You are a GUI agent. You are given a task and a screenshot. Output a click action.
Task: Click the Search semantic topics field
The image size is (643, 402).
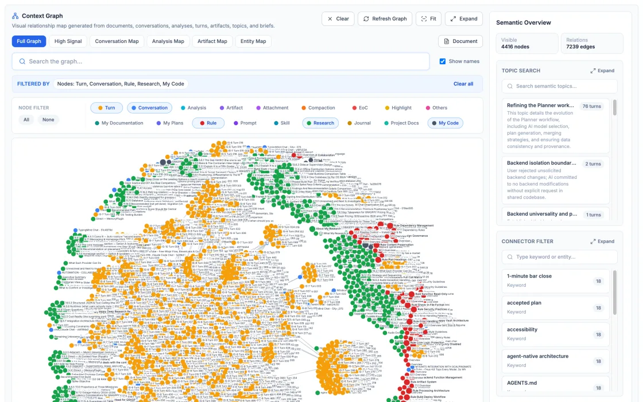[559, 86]
